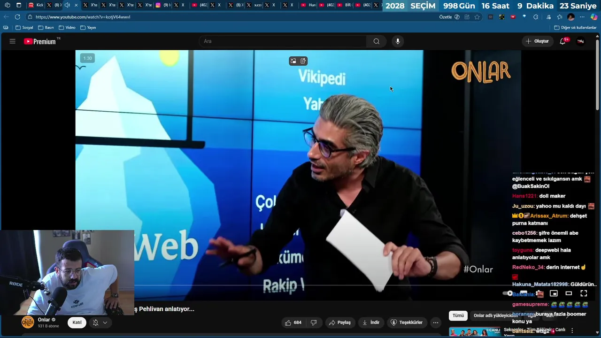Open options for the Seksenler recommendation
601x338 pixels.
pos(572,330)
